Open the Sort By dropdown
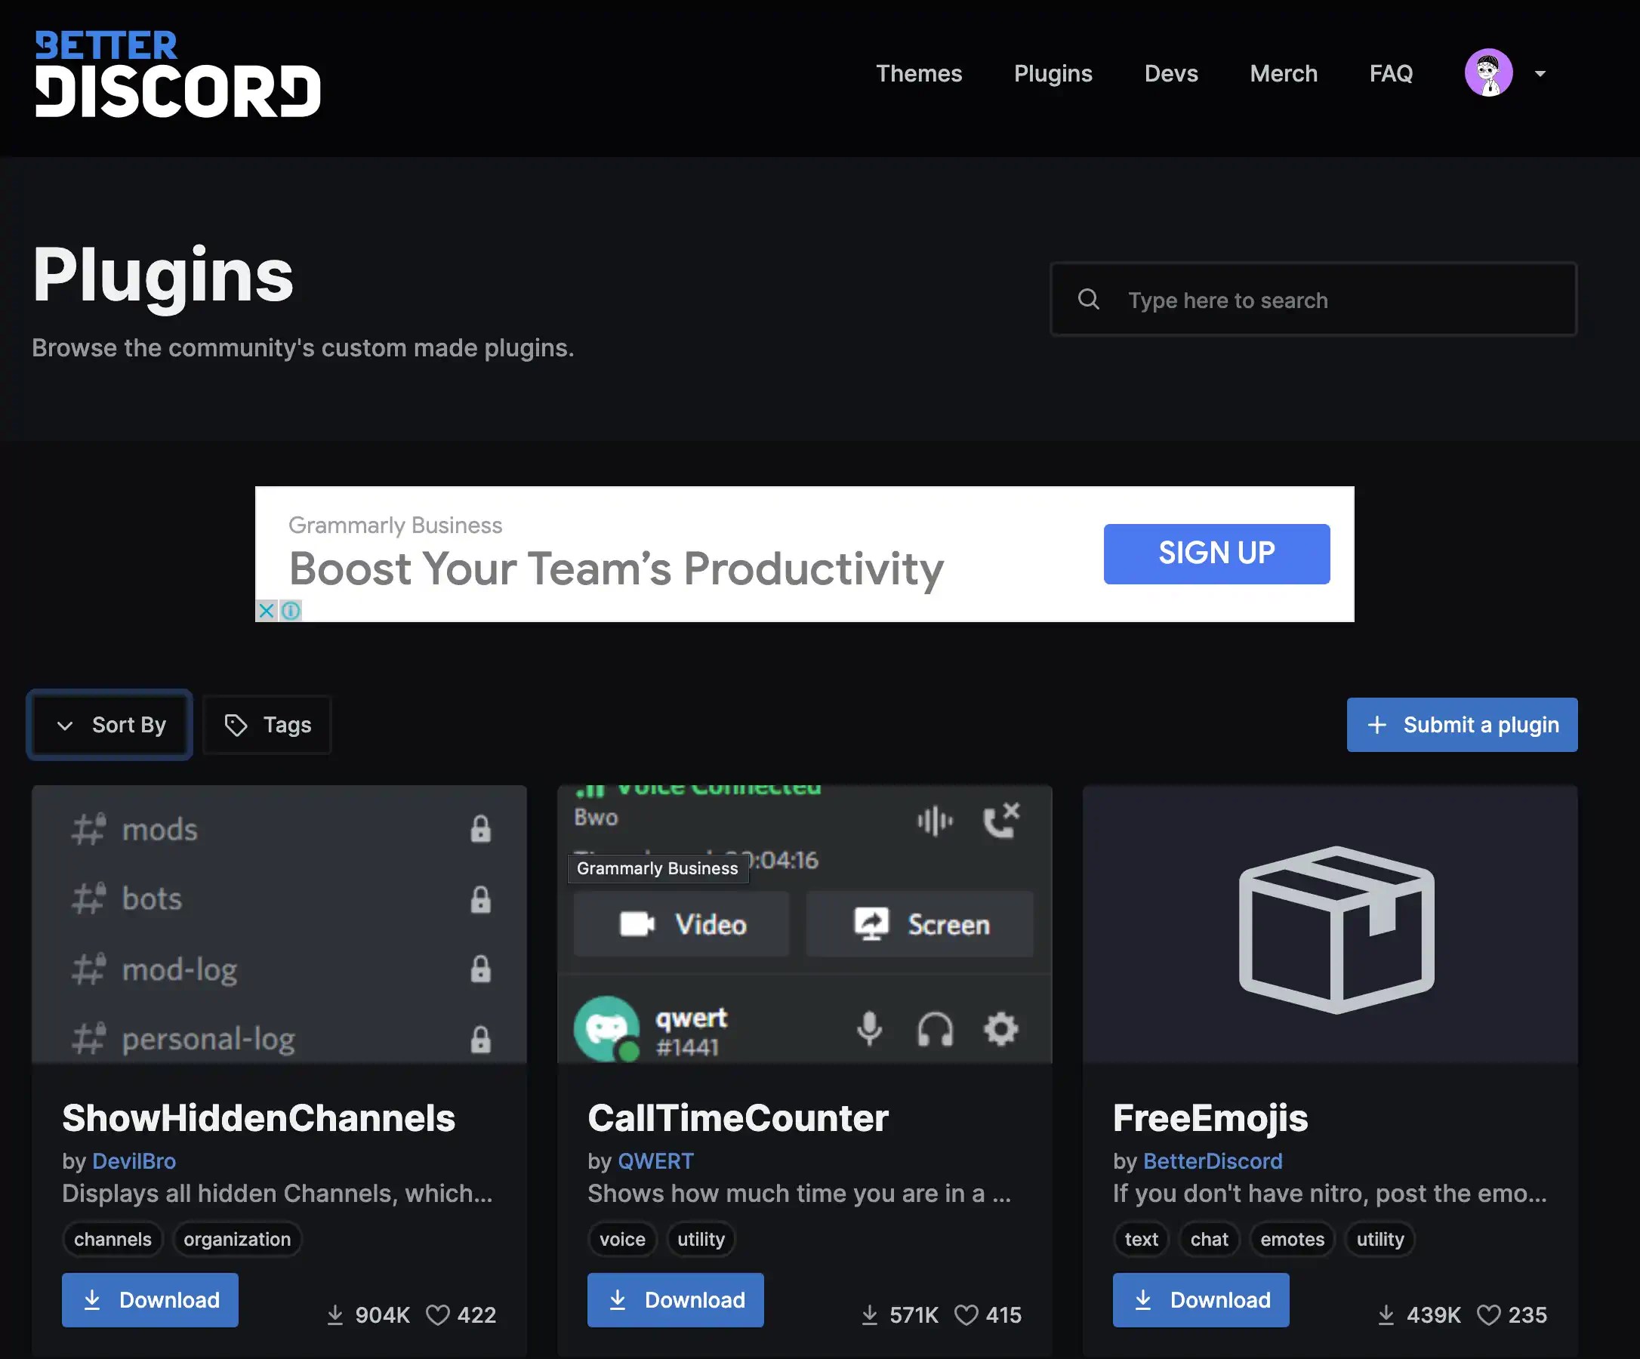The image size is (1640, 1359). 109,725
